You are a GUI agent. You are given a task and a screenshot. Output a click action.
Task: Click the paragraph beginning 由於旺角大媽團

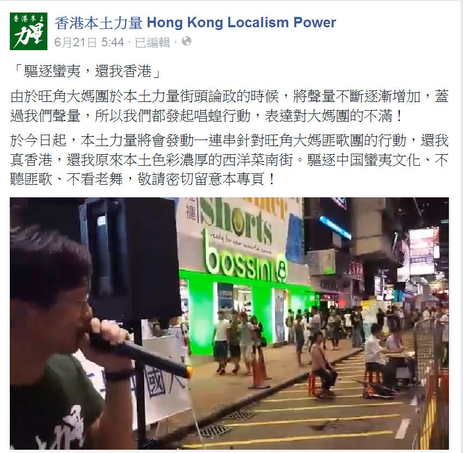[x=229, y=106]
